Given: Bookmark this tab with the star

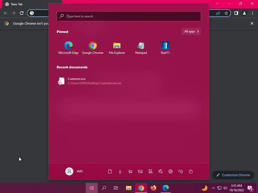Looking at the screenshot, I should [226, 13].
